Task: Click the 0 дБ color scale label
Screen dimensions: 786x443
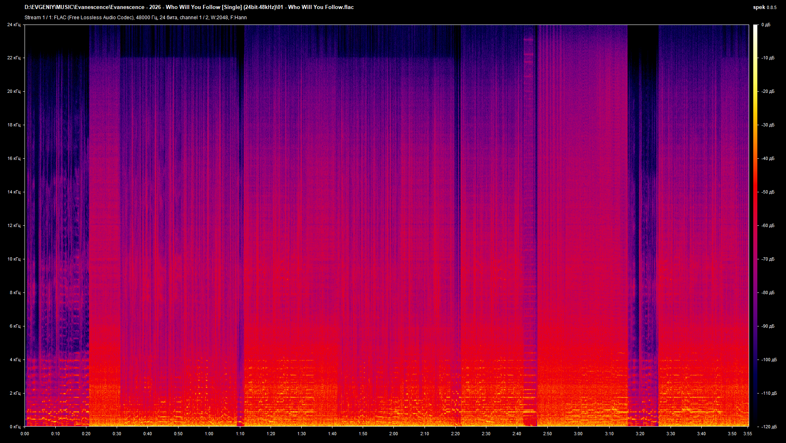Action: [766, 25]
